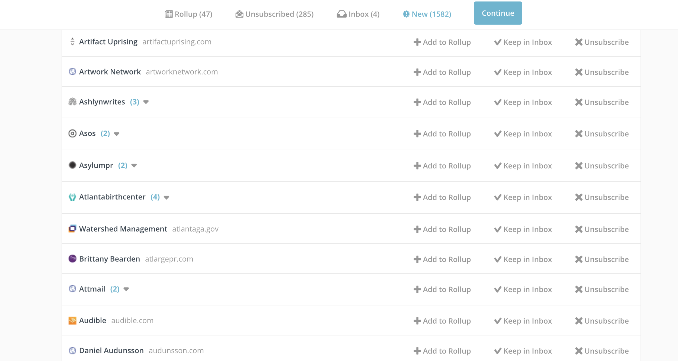Screen dimensions: 678x361
Task: Add Ashlynwrites to Rollup
Action: (x=442, y=102)
